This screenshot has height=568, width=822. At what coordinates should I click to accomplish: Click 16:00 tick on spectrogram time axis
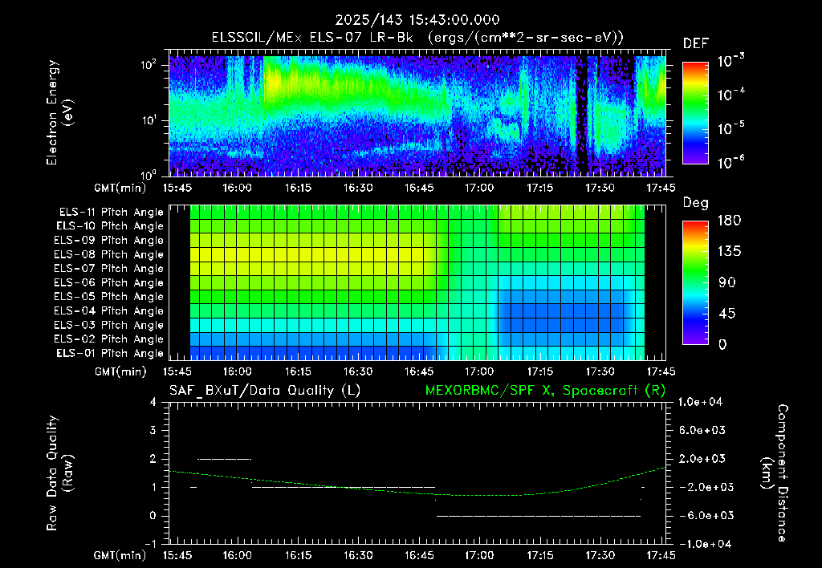coord(238,188)
